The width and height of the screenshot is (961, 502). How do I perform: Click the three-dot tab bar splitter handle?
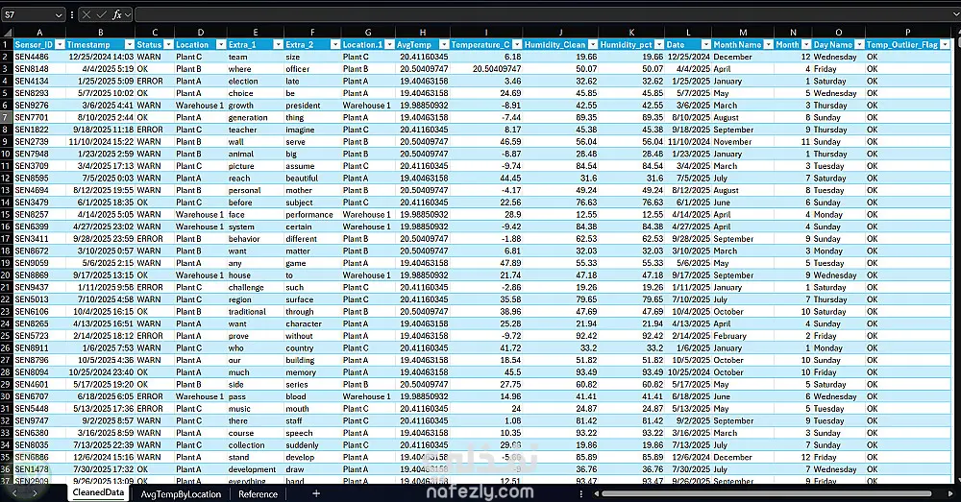pyautogui.click(x=581, y=493)
